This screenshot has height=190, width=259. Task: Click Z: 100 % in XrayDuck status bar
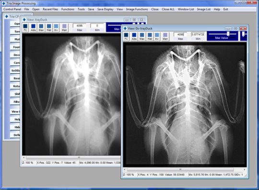coord(28,163)
